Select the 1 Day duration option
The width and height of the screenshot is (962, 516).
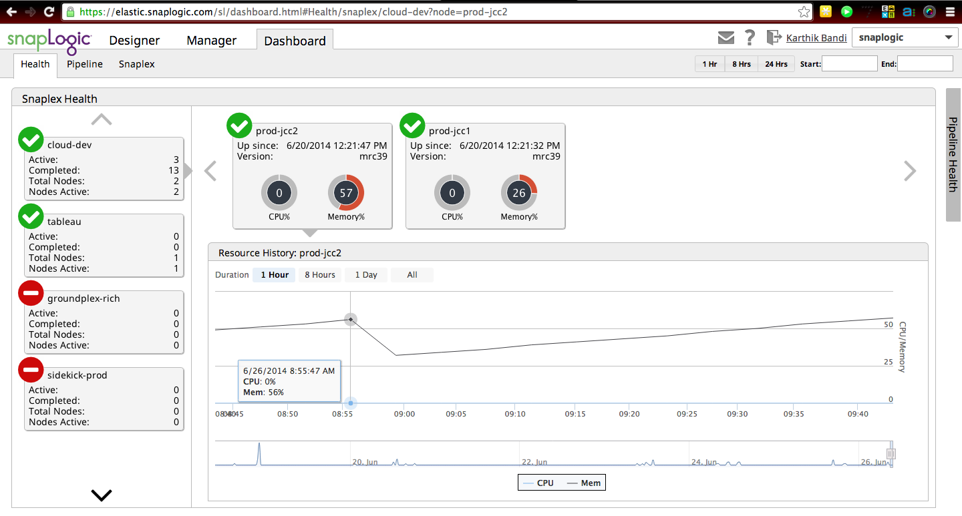point(366,275)
